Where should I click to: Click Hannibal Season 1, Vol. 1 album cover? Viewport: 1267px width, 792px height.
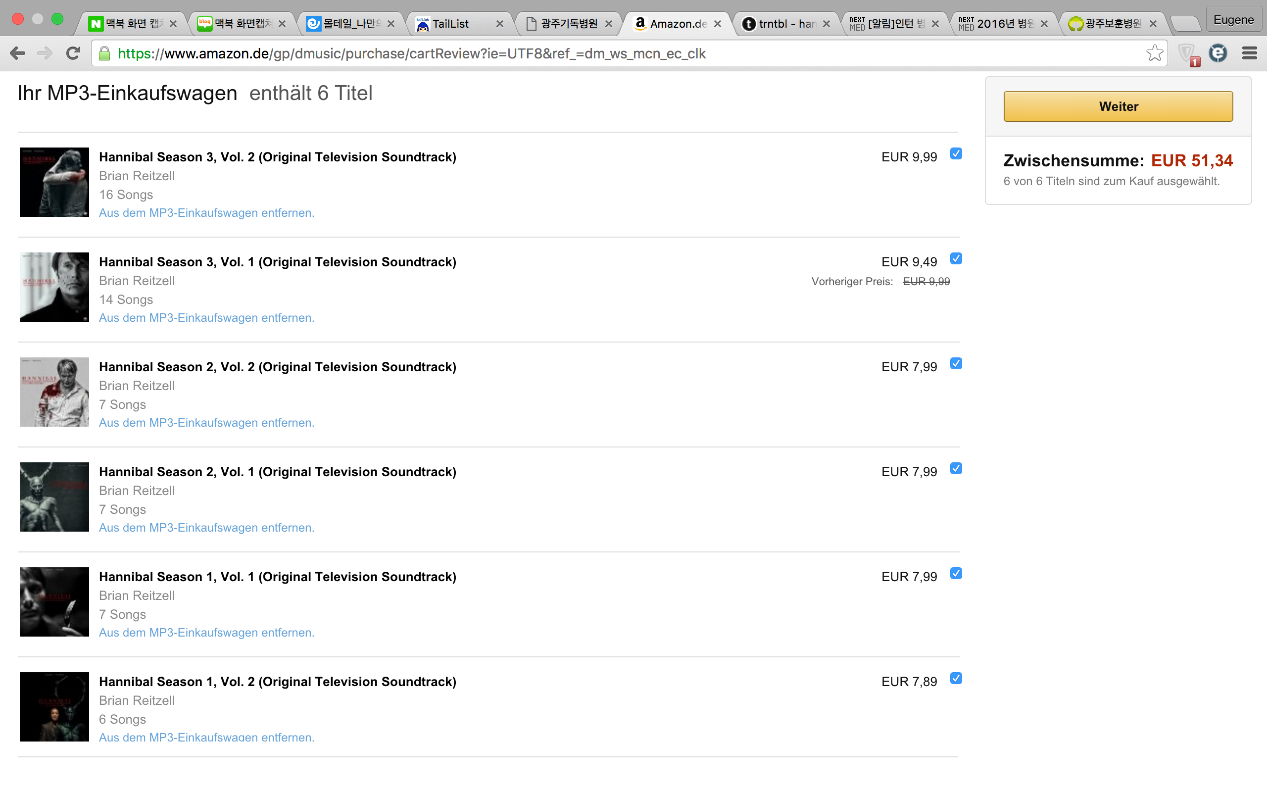[54, 601]
